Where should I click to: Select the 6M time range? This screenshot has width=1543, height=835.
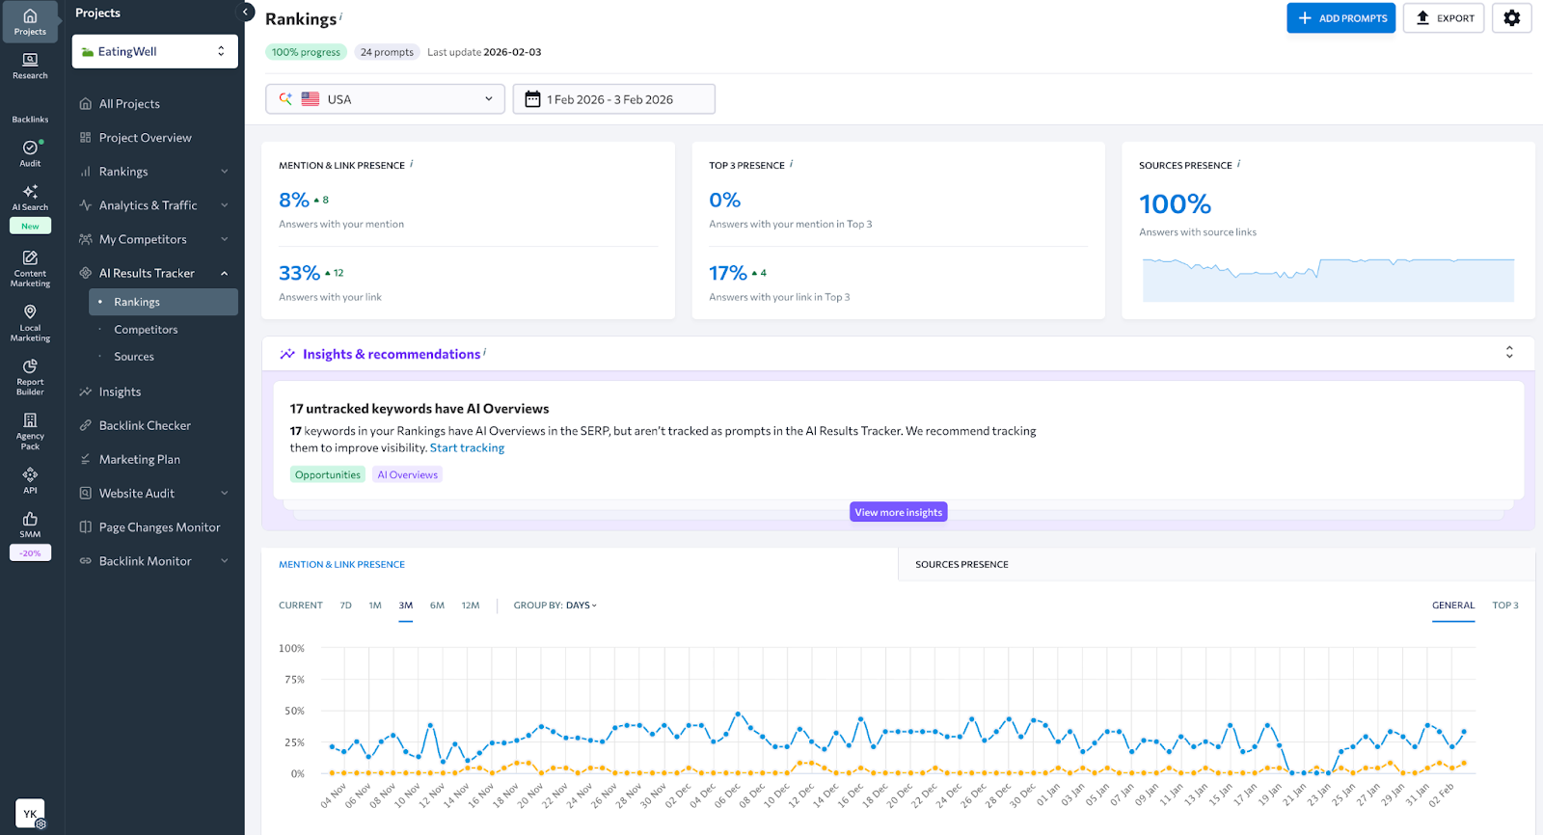[437, 606]
